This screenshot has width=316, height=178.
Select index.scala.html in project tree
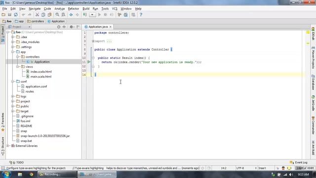[41, 72]
